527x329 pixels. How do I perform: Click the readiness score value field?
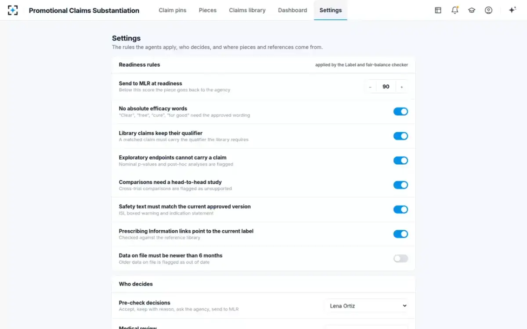pyautogui.click(x=386, y=87)
